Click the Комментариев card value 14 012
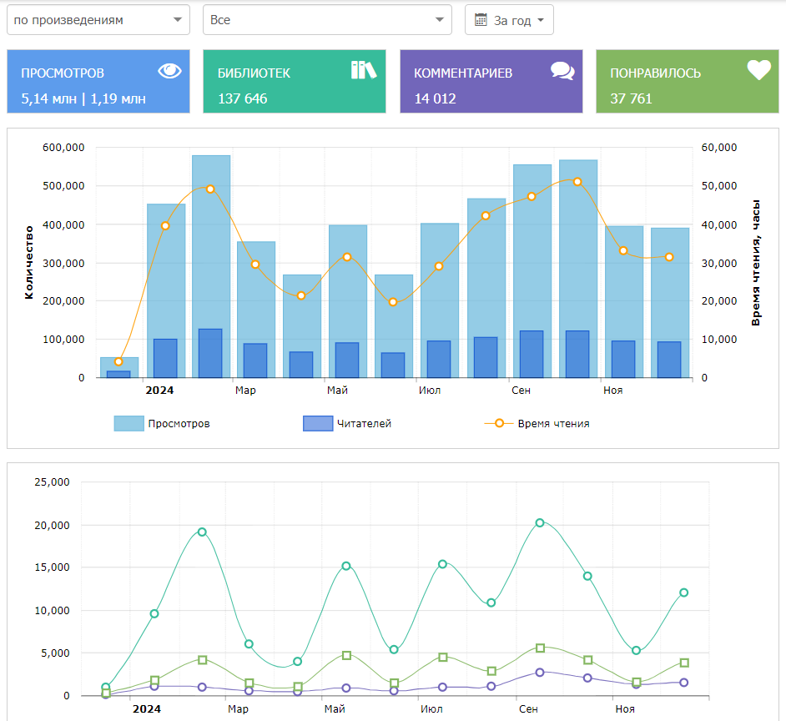The image size is (786, 721). coord(435,98)
